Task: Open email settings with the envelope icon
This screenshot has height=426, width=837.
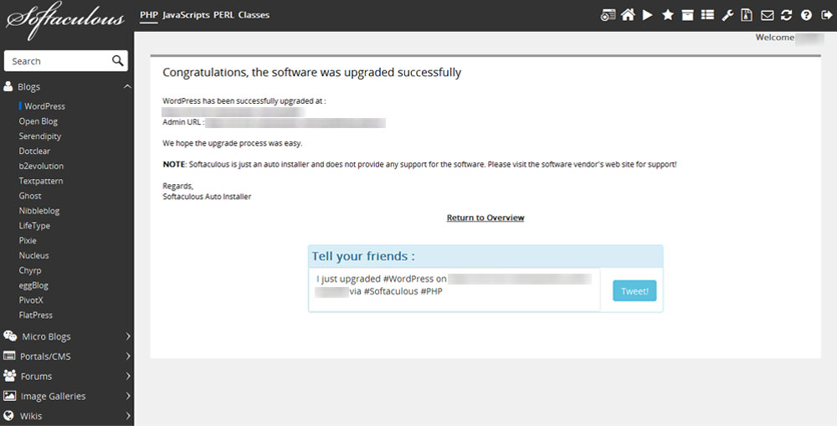Action: (767, 15)
